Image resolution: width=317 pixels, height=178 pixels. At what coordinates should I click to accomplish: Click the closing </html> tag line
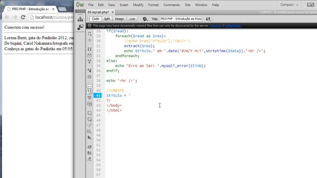[x=114, y=110]
